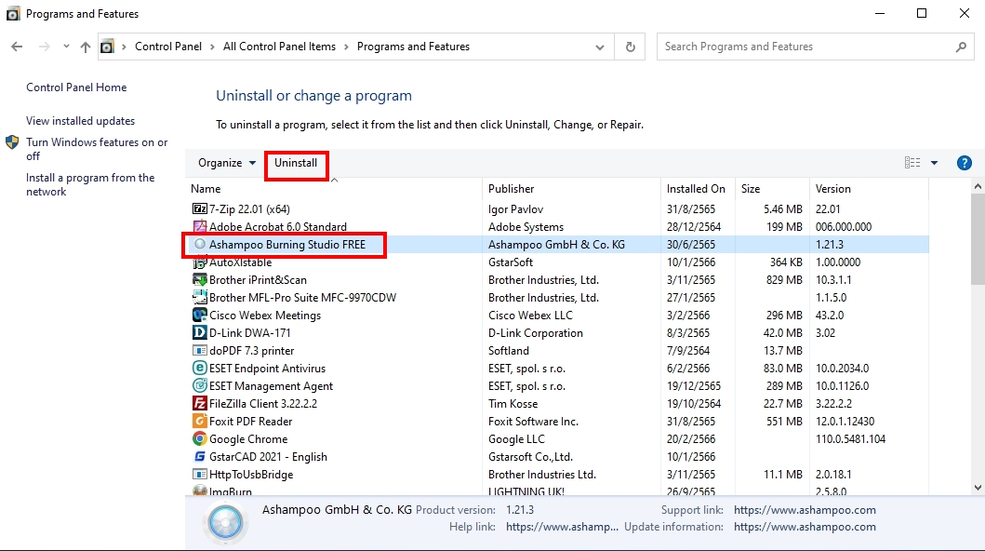Viewport: 985px width, 551px height.
Task: Select the 7-Zip 22.01 (x64) row
Action: point(559,208)
